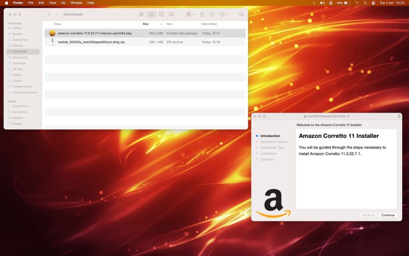Screen dimensions: 409x256
Task: Open the File menu
Action: [x=30, y=3]
